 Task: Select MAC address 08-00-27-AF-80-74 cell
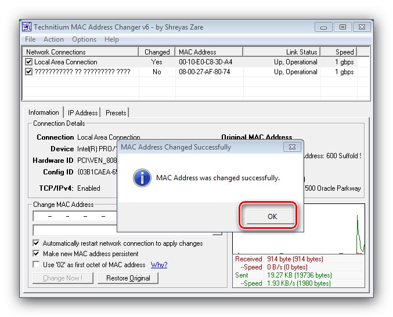(204, 72)
